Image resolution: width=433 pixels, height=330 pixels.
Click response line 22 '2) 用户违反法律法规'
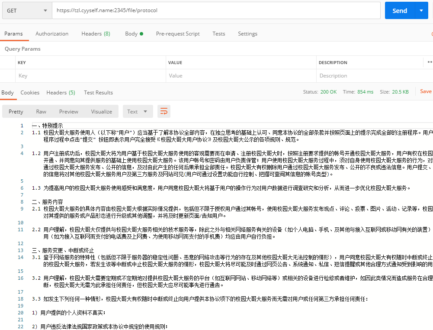click(x=99, y=327)
